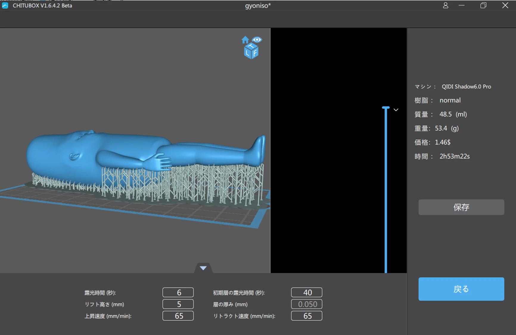Click the machine name QIDI Shadow6.0 Pro
Viewport: 516px width, 335px height.
pyautogui.click(x=466, y=87)
